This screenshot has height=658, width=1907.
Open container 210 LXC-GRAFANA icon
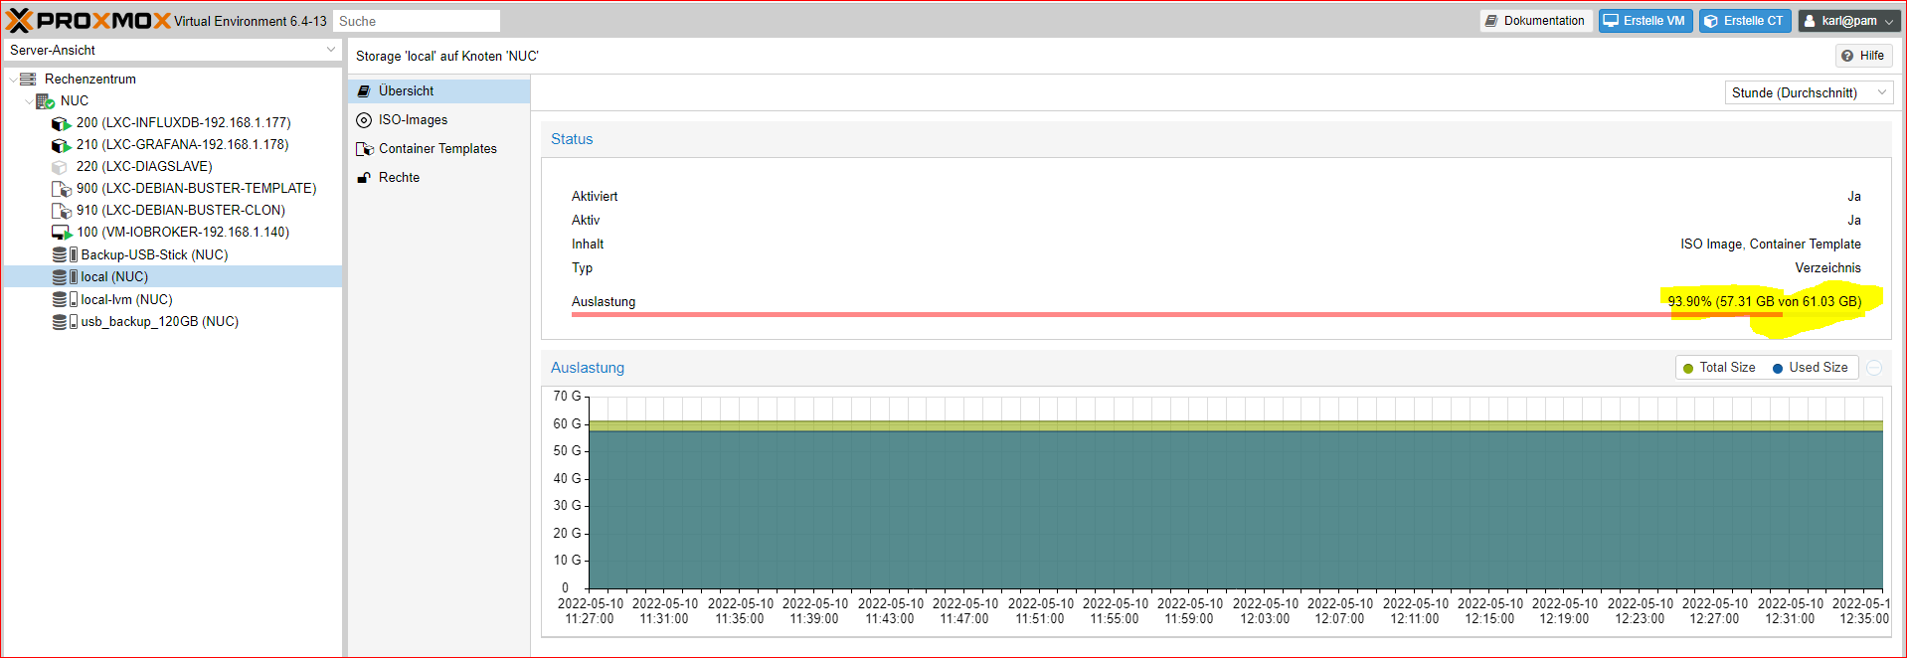(61, 145)
